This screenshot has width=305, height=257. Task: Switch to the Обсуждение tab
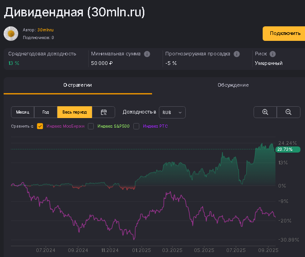click(233, 85)
